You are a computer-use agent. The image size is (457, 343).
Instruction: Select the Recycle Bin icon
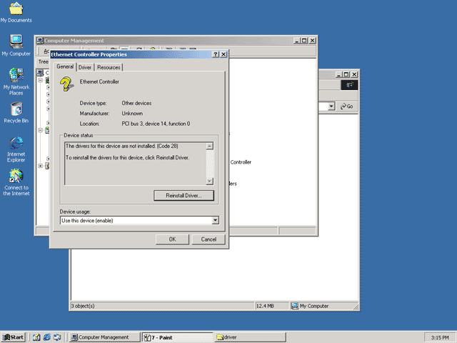pyautogui.click(x=16, y=112)
